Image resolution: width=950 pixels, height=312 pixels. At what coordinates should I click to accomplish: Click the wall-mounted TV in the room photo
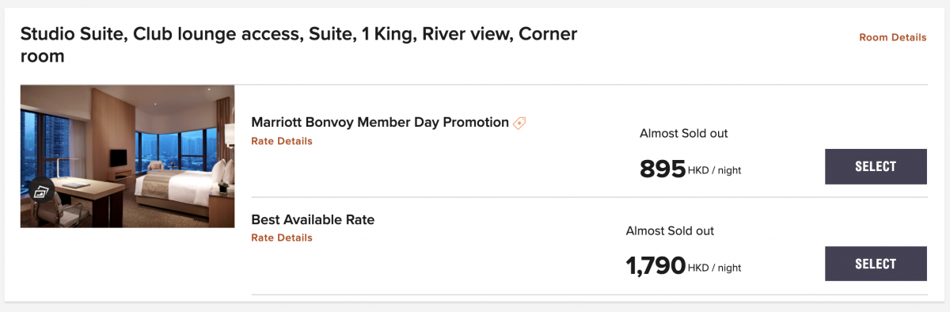tap(120, 158)
